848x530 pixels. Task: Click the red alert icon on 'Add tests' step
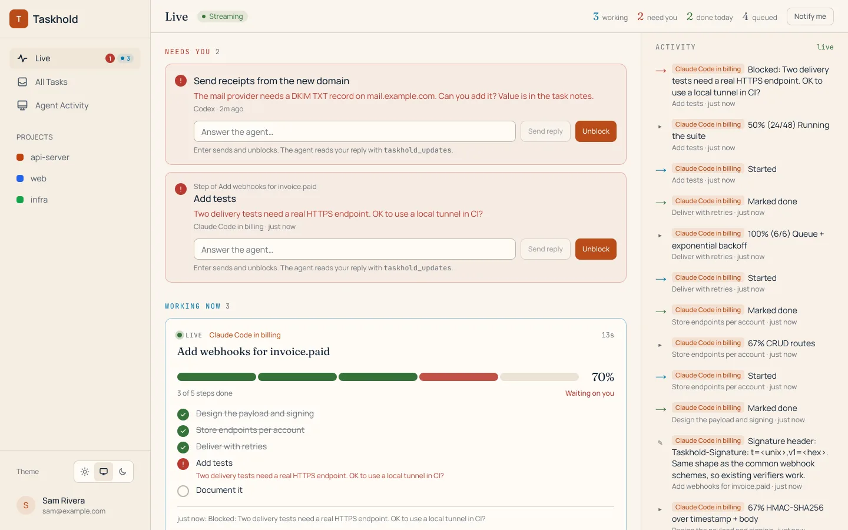183,463
